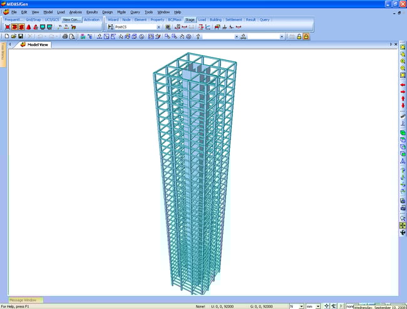Open the second empty toolbar combo box dropdown

tap(282, 37)
